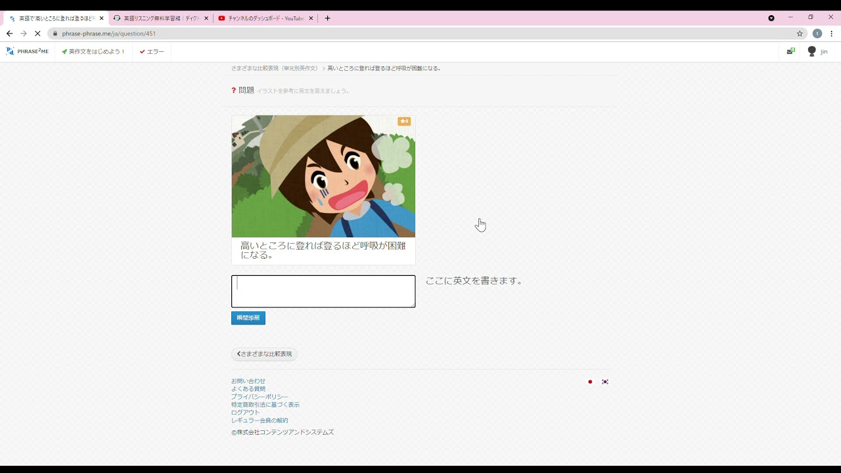Close the YouTube dashboard tab
This screenshot has width=841, height=473.
pyautogui.click(x=311, y=18)
